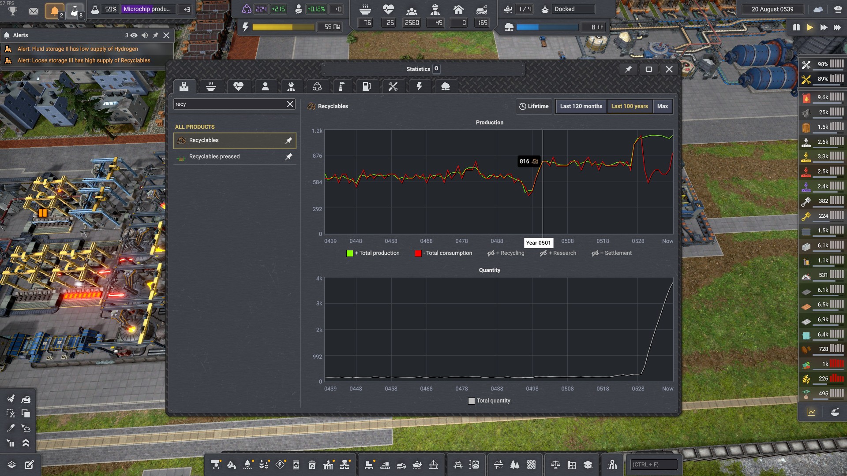Viewport: 847px width, 476px height.
Task: Open the messages envelope icon
Action: (x=34, y=11)
